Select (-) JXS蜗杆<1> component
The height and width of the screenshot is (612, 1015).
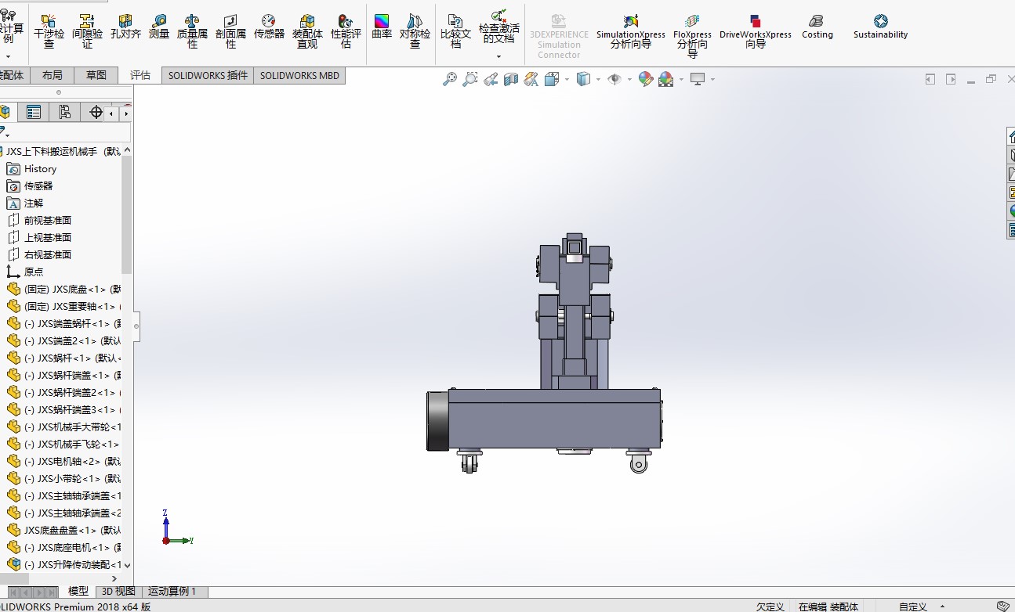(x=64, y=358)
